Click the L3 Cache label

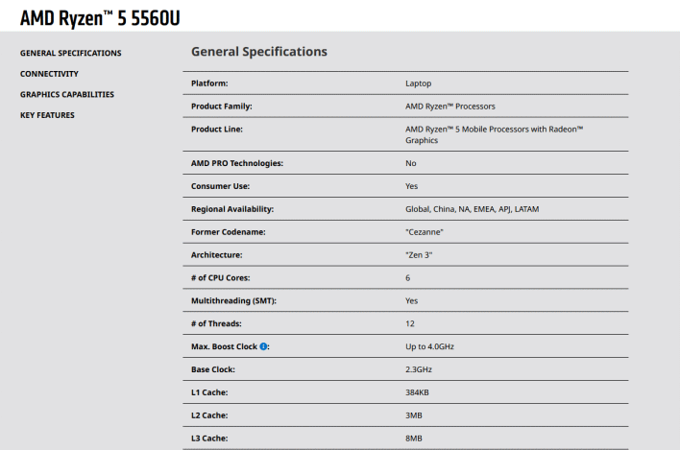(209, 438)
